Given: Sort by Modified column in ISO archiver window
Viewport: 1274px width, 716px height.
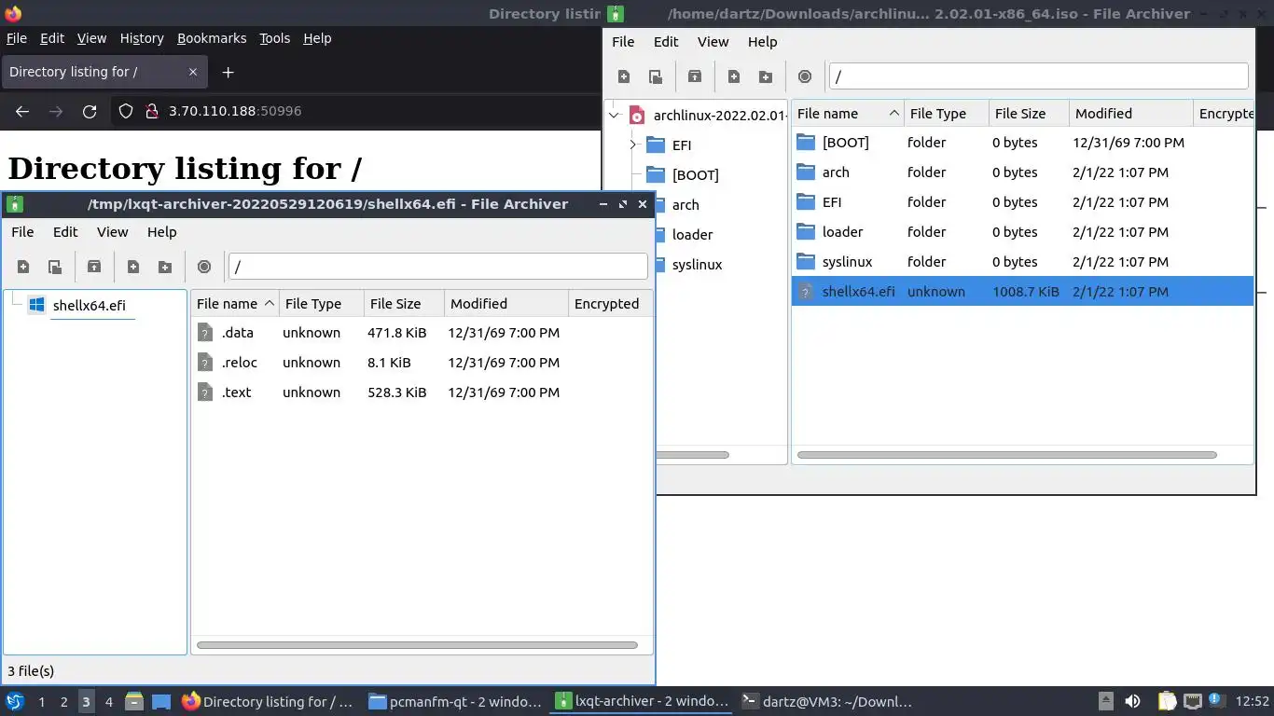Looking at the screenshot, I should [1130, 114].
